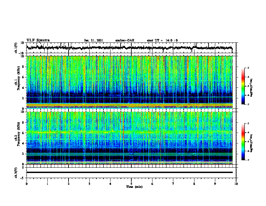
Task: Click the flat black ch.3 signal line
Action: [129, 172]
